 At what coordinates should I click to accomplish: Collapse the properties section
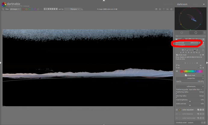203,78
